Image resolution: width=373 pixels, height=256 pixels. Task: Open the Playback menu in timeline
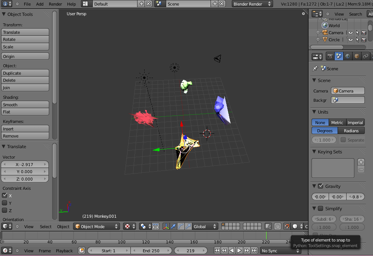pyautogui.click(x=64, y=251)
